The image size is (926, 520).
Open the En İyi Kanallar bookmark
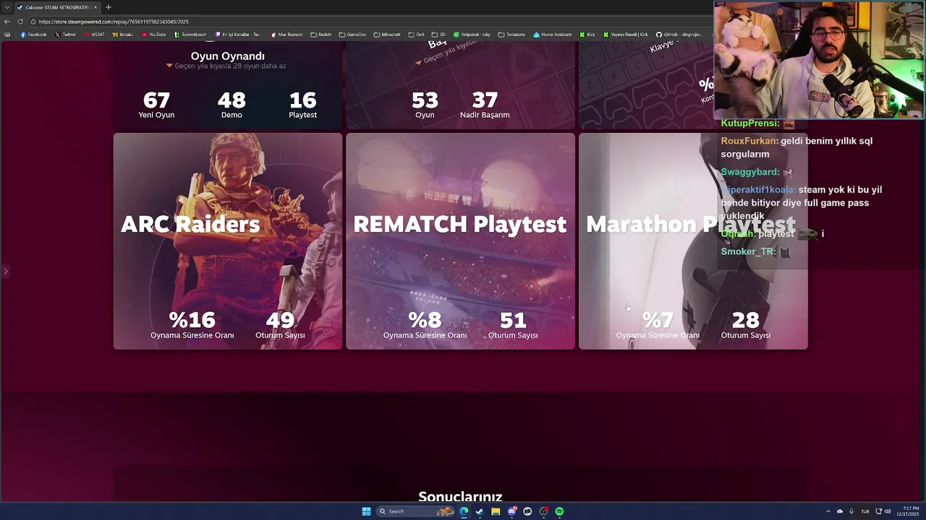coord(238,35)
